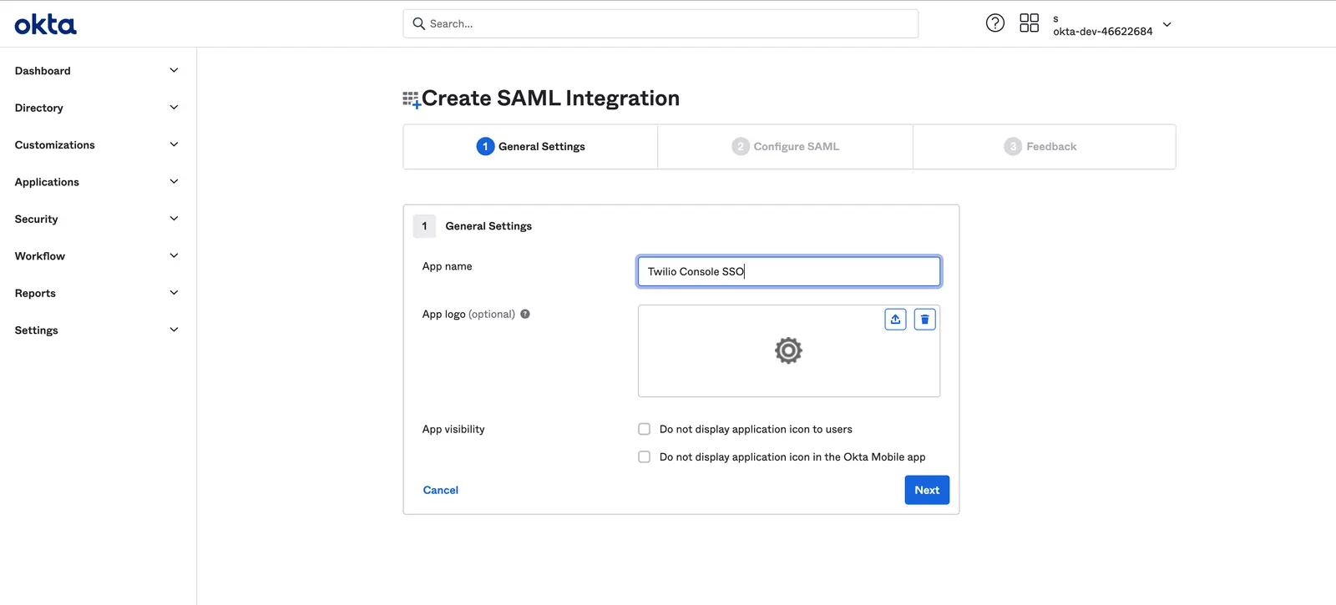The image size is (1336, 605).
Task: Expand the Applications menu chevron
Action: coord(174,182)
